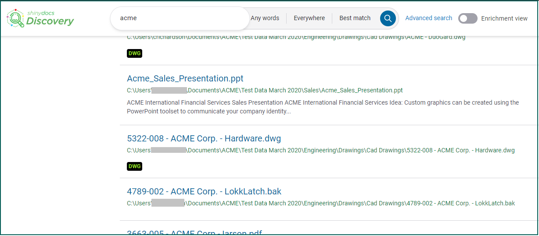Click the DWG badge under DuoGard.dwg
The height and width of the screenshot is (236, 539).
tap(134, 53)
